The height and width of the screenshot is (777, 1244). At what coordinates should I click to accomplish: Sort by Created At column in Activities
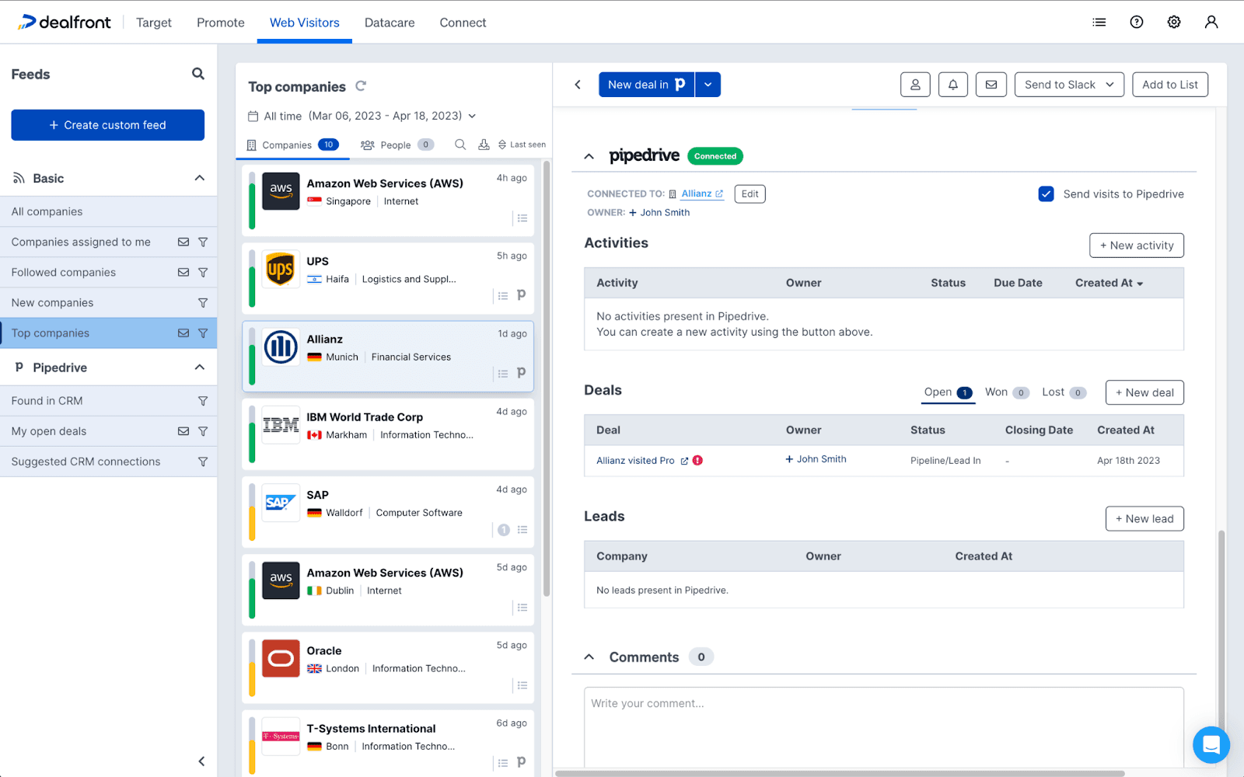tap(1109, 283)
